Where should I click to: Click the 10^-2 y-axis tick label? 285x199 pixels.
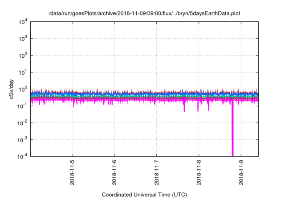click(x=22, y=123)
